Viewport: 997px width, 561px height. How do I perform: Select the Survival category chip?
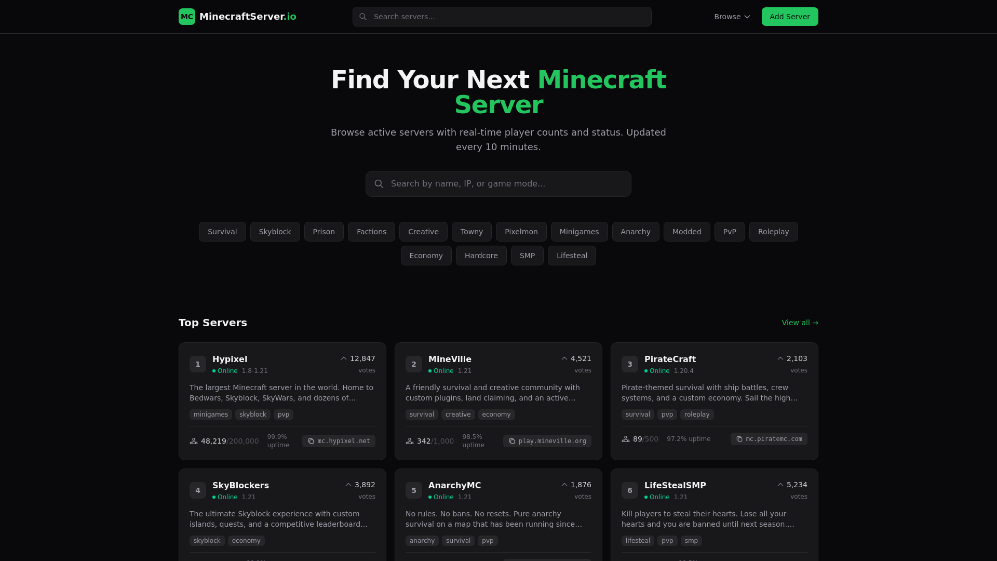[x=222, y=232]
